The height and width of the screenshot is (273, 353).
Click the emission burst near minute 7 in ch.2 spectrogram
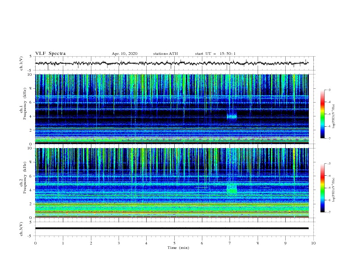click(232, 189)
